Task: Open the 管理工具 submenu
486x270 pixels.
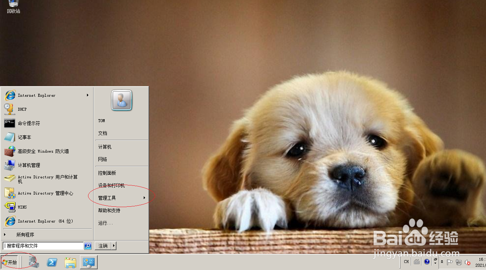Action: coord(107,197)
